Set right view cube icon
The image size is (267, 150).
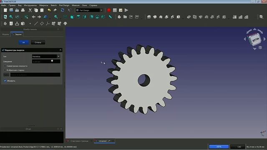click(84, 17)
